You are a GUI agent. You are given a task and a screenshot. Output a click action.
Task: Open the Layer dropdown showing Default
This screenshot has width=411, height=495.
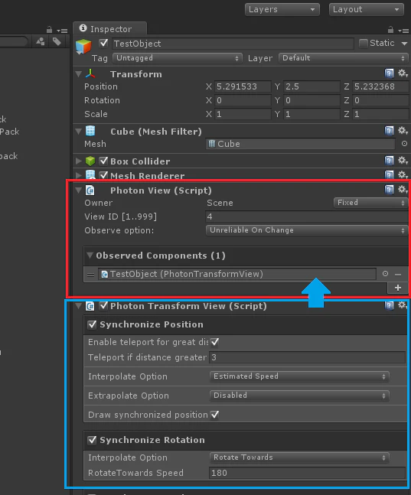point(344,58)
